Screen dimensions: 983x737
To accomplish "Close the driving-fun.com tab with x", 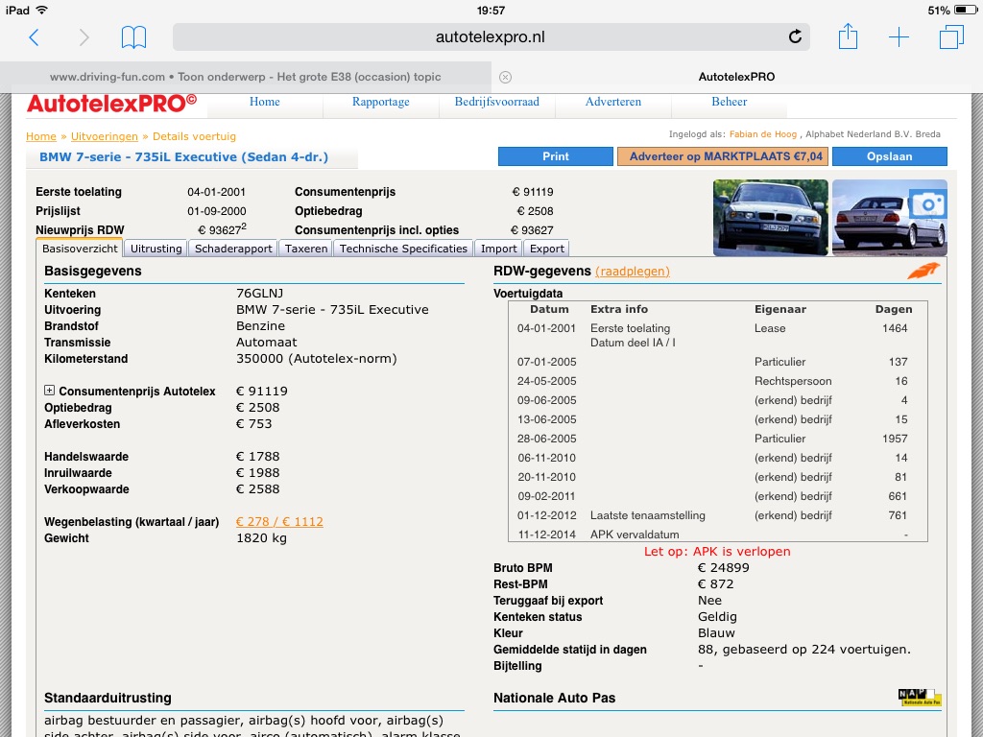I will coord(505,77).
